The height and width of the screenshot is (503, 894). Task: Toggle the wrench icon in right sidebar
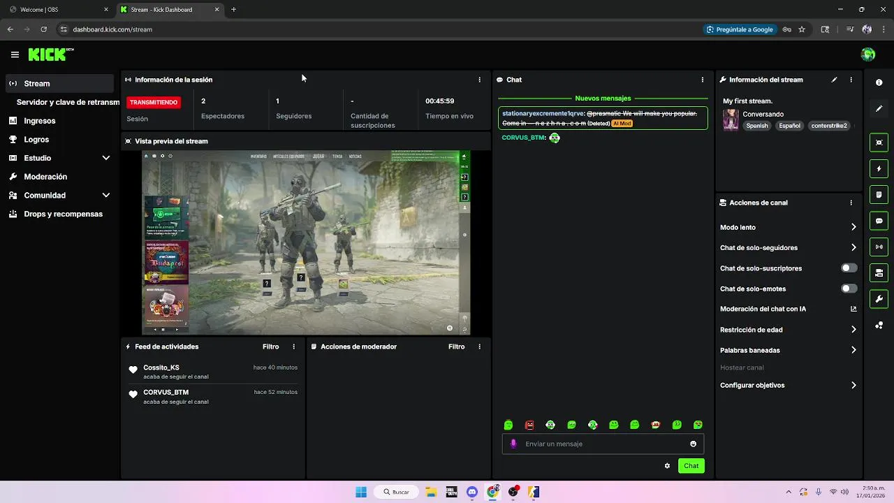pos(879,299)
